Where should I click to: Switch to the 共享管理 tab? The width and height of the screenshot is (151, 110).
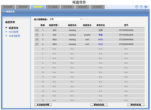coord(68,7)
